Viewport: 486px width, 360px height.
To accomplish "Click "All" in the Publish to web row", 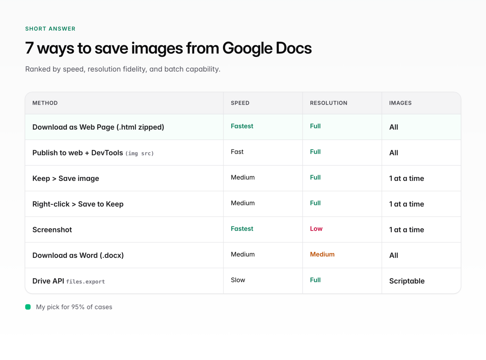I will click(394, 153).
